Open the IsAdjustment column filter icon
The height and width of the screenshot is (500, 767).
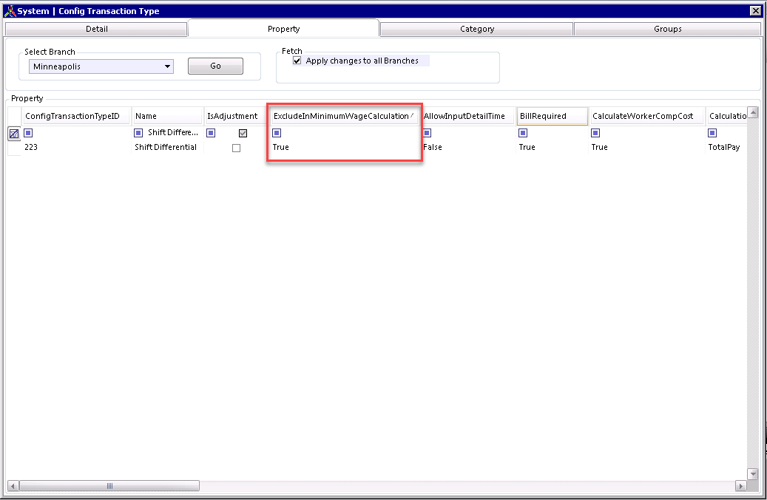[211, 133]
